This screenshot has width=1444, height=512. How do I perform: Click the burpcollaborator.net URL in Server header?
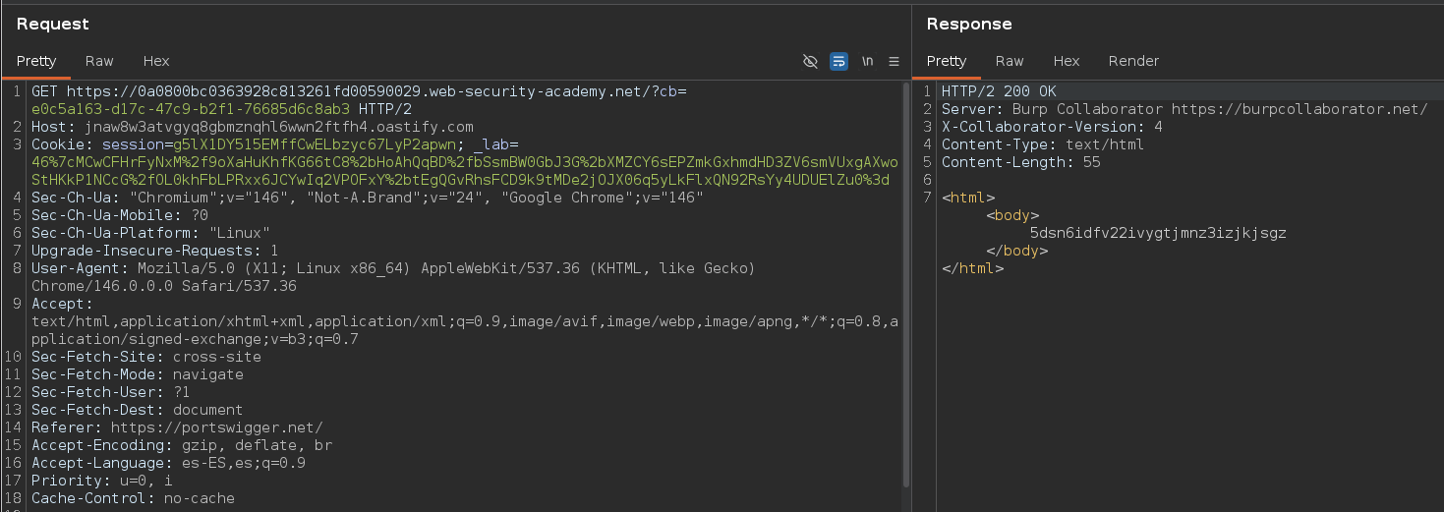pos(1299,109)
